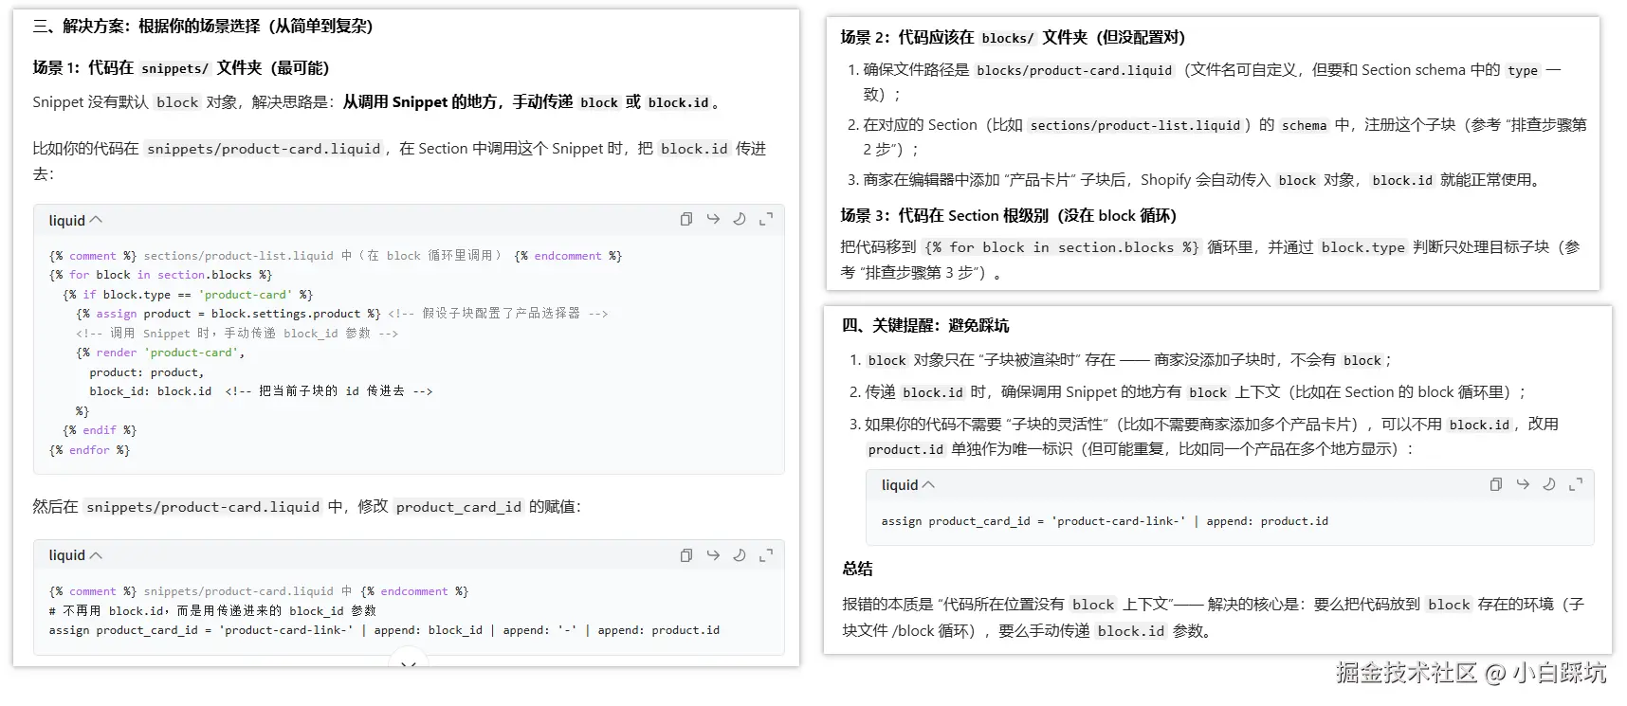The height and width of the screenshot is (706, 1627).
Task: Click code assign ending with append: product.id in 关键提醒
Action: (x=1105, y=521)
